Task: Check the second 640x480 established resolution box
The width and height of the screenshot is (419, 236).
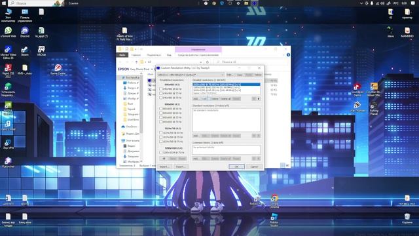Action: click(x=160, y=93)
